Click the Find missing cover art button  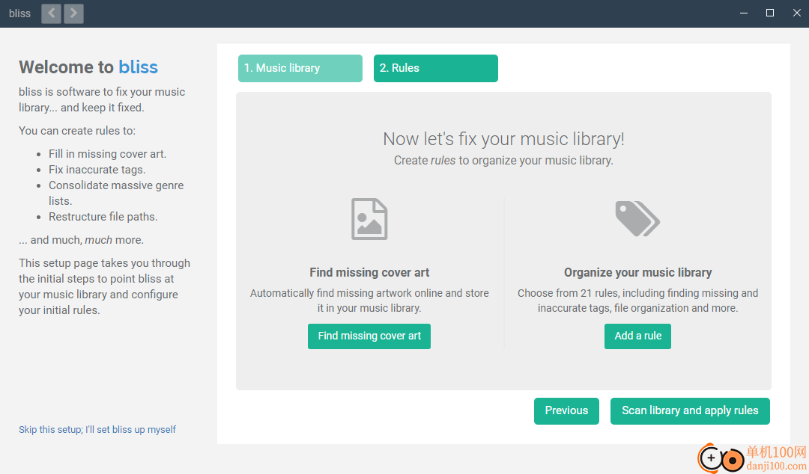[x=369, y=336]
